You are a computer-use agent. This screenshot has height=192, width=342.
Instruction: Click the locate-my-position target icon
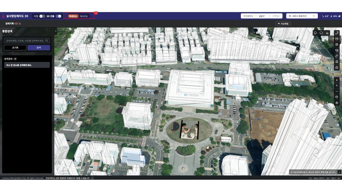pyautogui.click(x=337, y=103)
